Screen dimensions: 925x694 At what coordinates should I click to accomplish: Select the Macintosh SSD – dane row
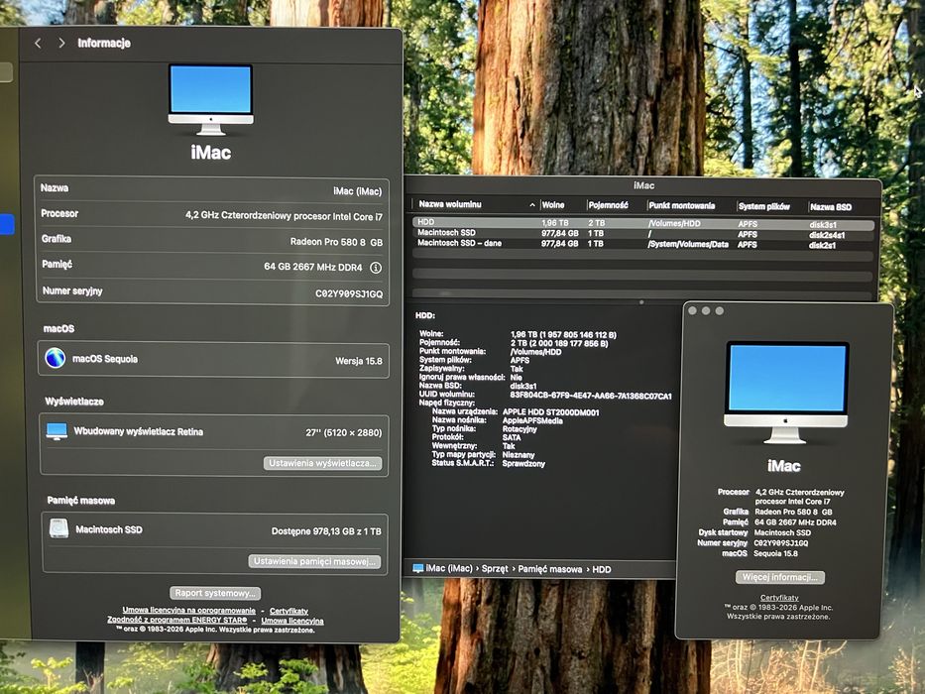click(643, 244)
